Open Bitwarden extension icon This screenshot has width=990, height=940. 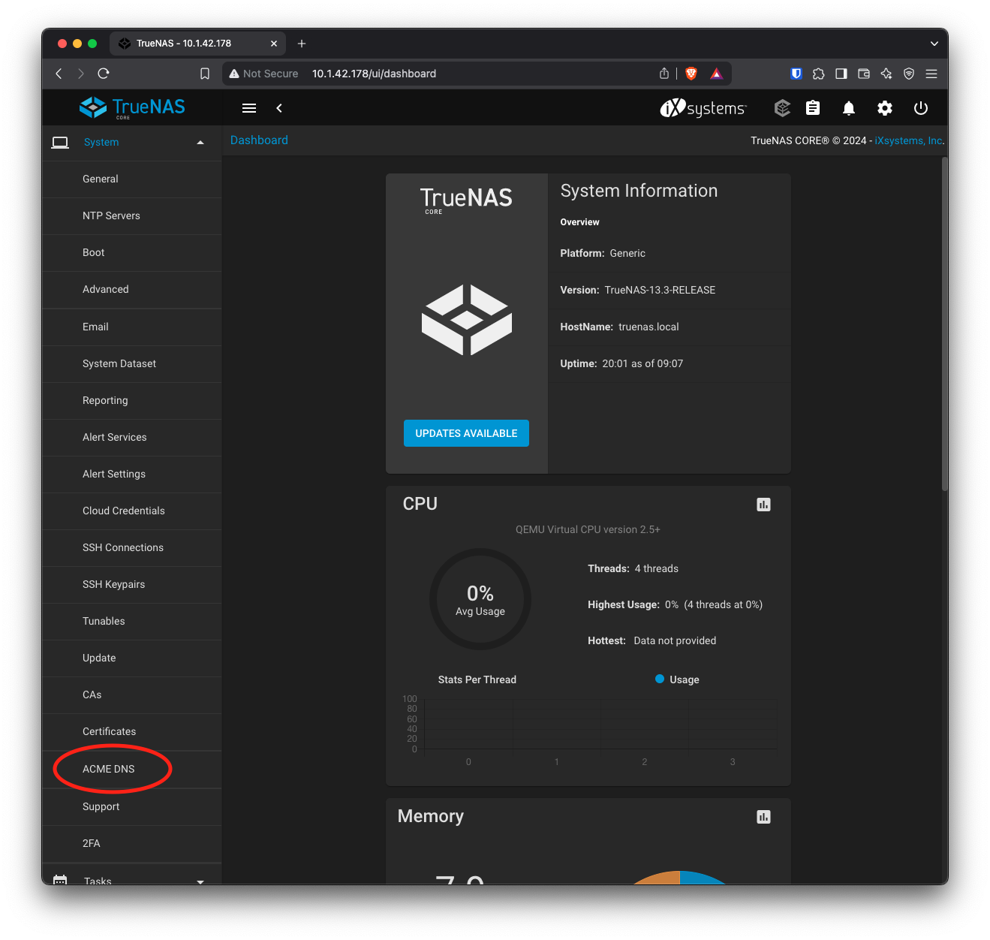(x=796, y=74)
